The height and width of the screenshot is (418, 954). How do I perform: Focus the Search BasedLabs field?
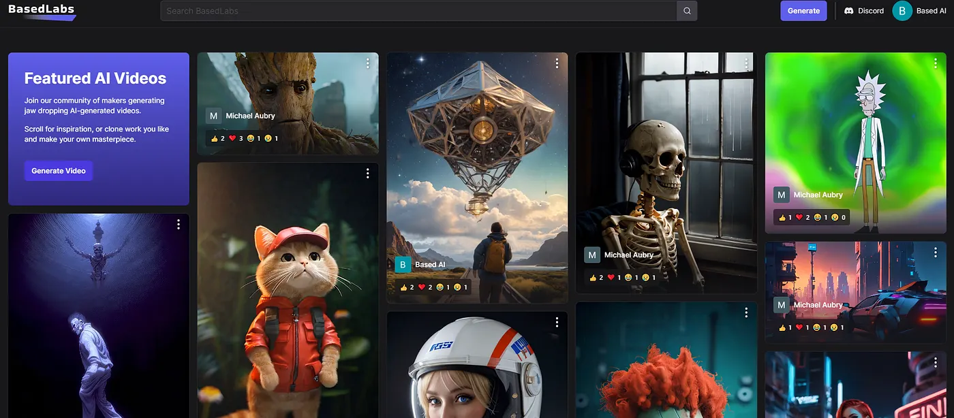point(418,11)
